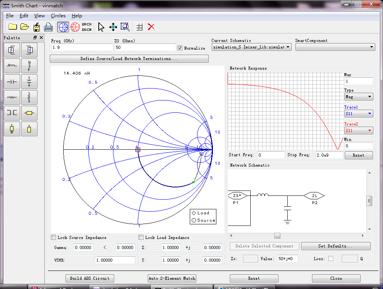Open the View menu
Viewport: 383px width, 289px height.
point(39,16)
